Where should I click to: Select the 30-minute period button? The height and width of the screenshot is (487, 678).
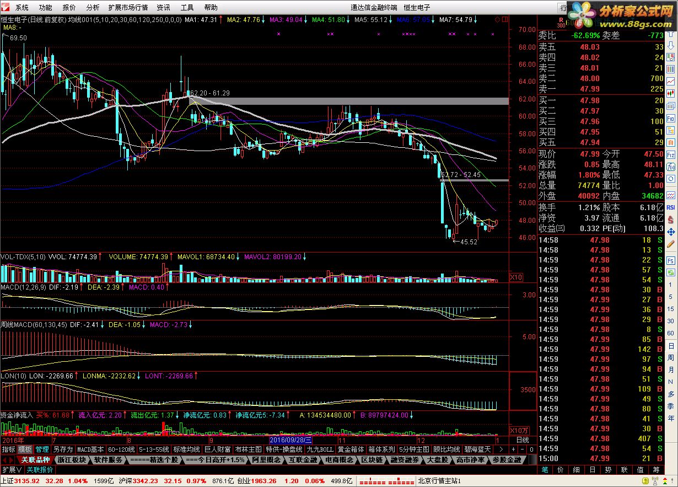pyautogui.click(x=670, y=321)
